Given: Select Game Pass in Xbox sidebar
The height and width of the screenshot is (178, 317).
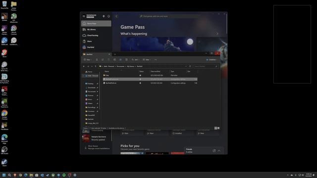Looking at the screenshot, I should tap(96, 23).
